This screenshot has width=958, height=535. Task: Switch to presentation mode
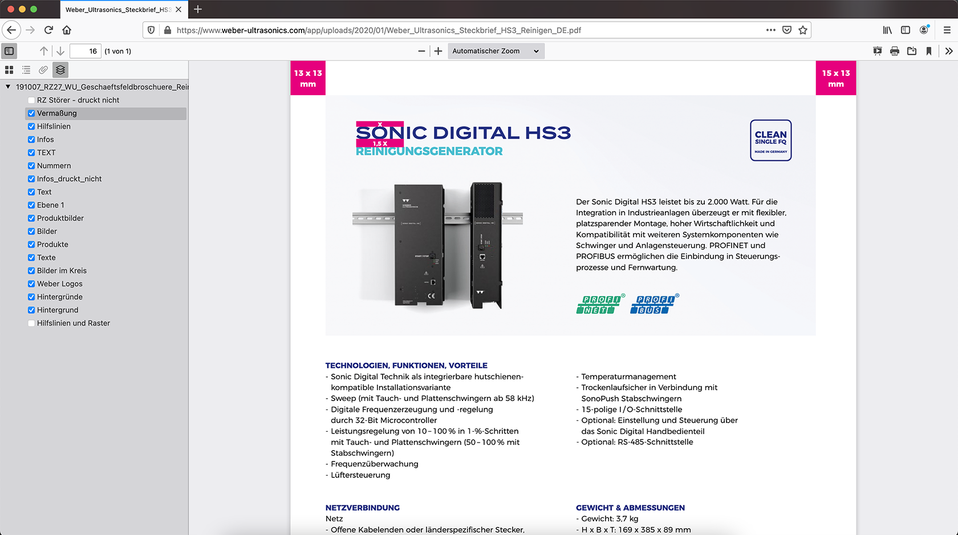[878, 51]
